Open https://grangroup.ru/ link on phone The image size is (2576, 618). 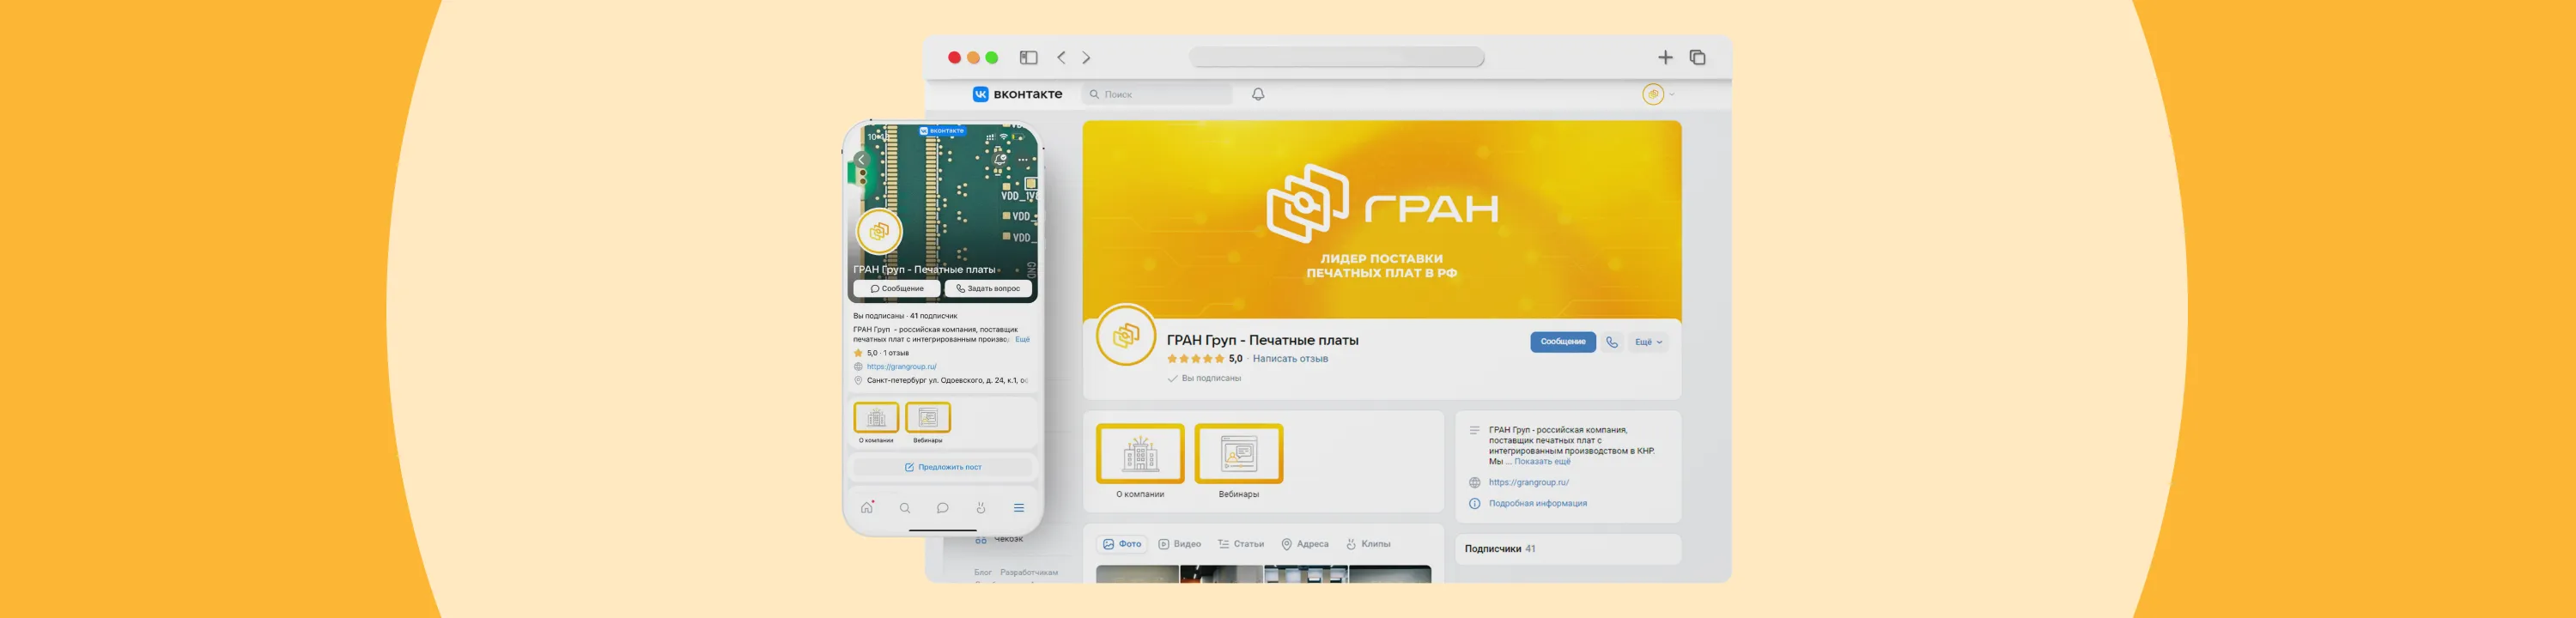(901, 367)
